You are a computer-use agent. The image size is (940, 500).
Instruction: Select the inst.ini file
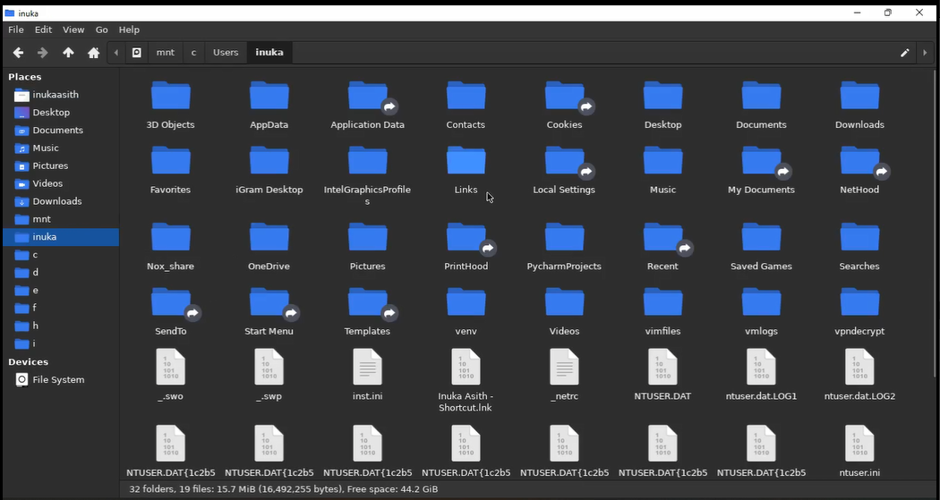(367, 376)
